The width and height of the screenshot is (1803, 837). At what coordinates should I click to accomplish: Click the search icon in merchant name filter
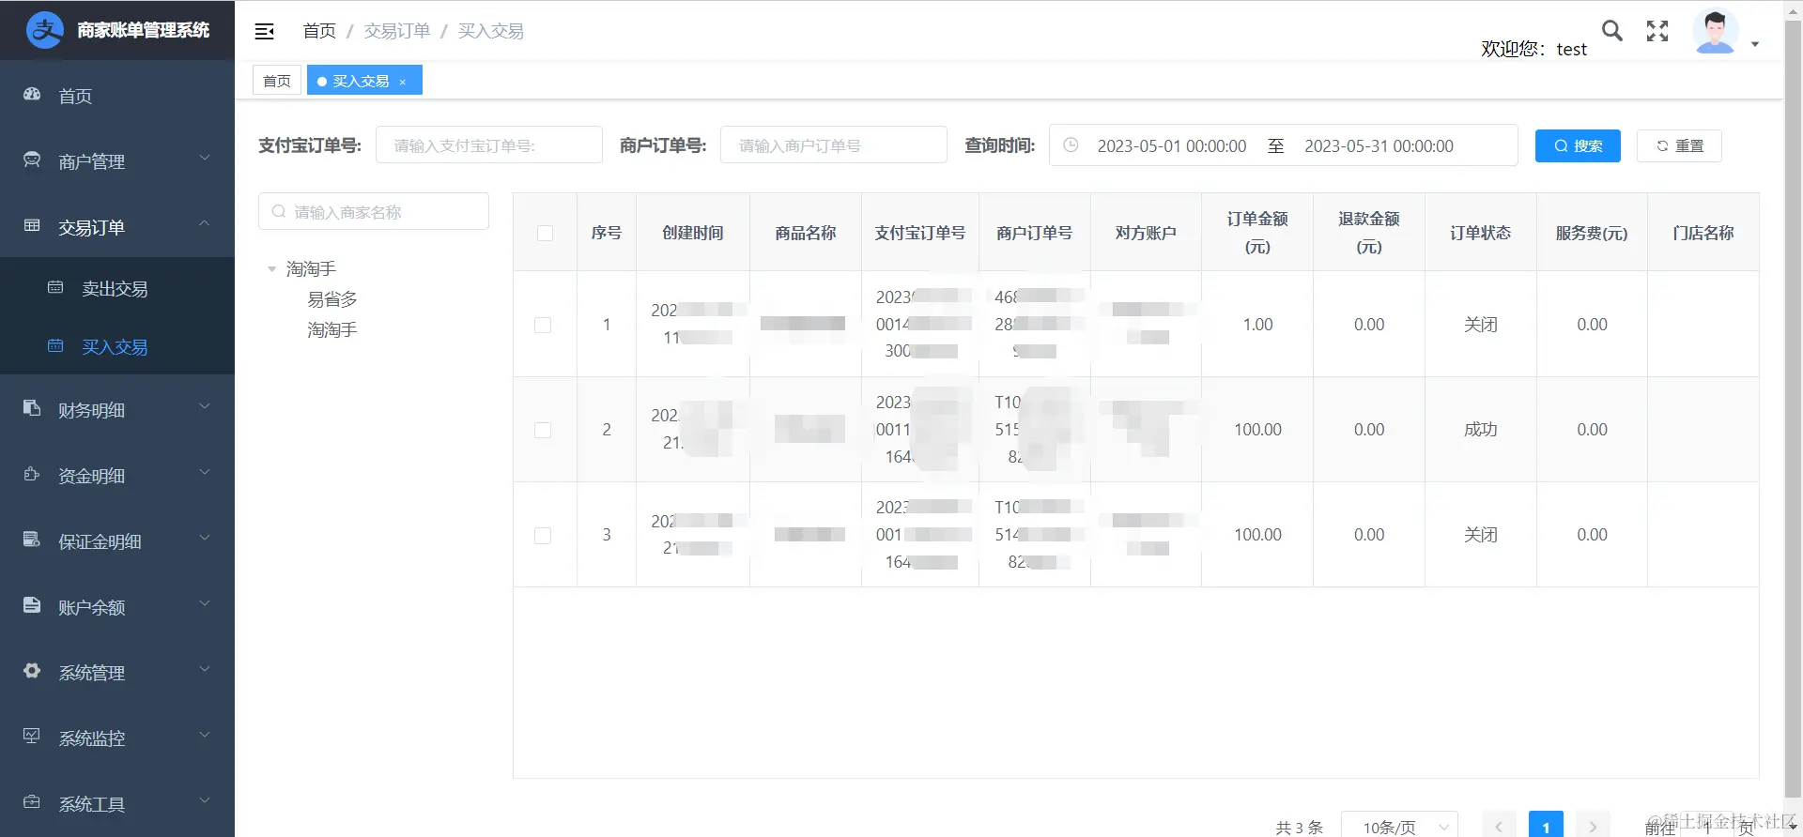(279, 211)
